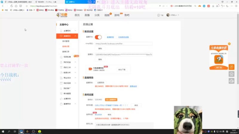Click 前往下载 for 斗鱼直播伴侣
This screenshot has width=239, height=134.
(x=122, y=70)
